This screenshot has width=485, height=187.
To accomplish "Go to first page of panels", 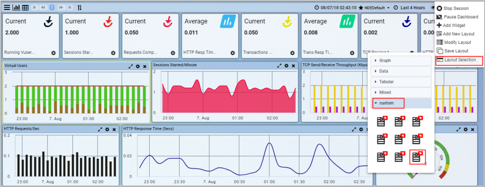I will click(34, 8).
